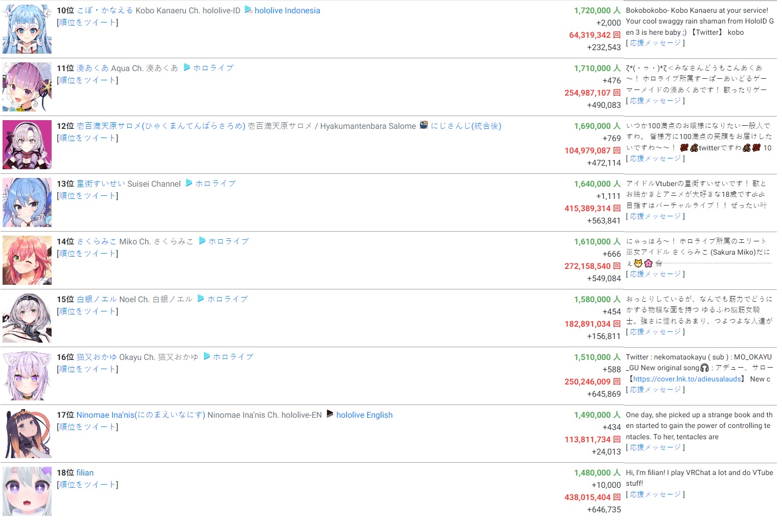Open the 猫又おかゆ channel link
Viewport: 782px width, 520px height.
click(x=97, y=357)
